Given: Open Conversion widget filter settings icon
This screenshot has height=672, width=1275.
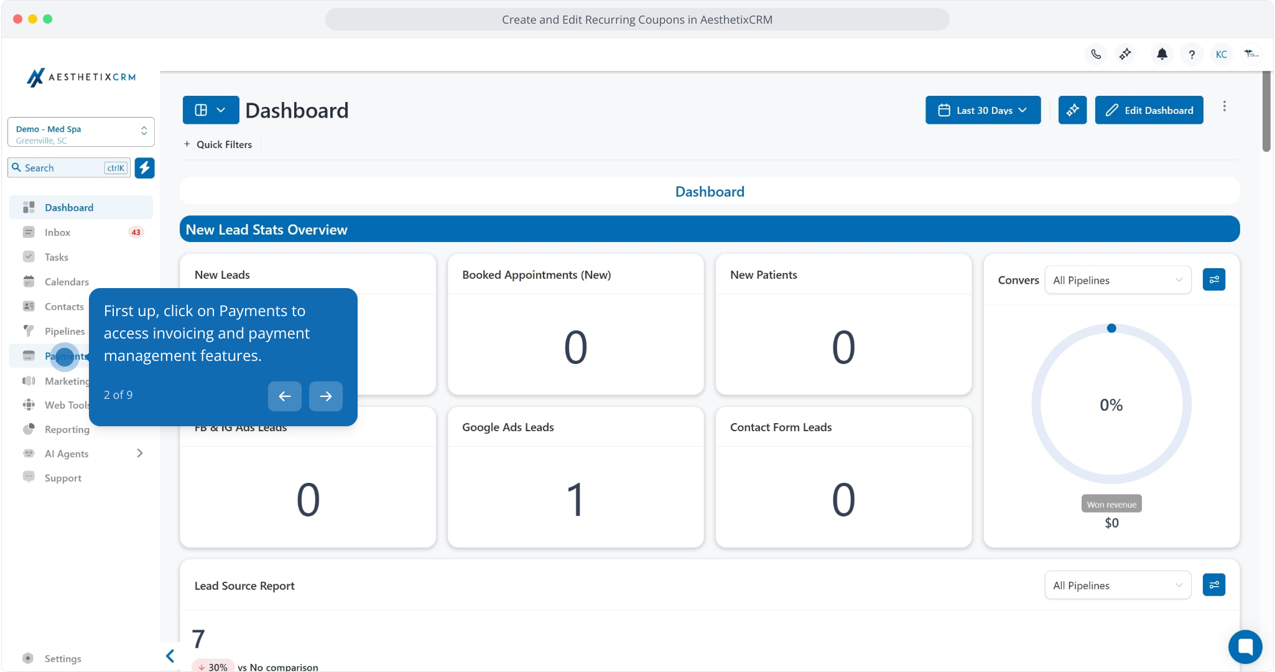Looking at the screenshot, I should click(x=1213, y=280).
